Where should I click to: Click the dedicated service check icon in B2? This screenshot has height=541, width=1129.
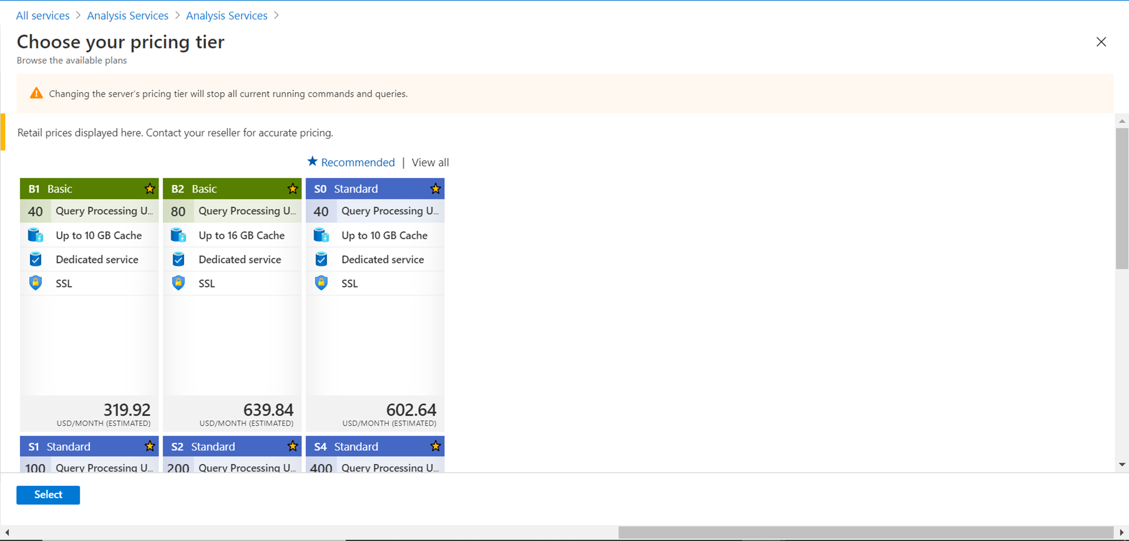(x=178, y=259)
